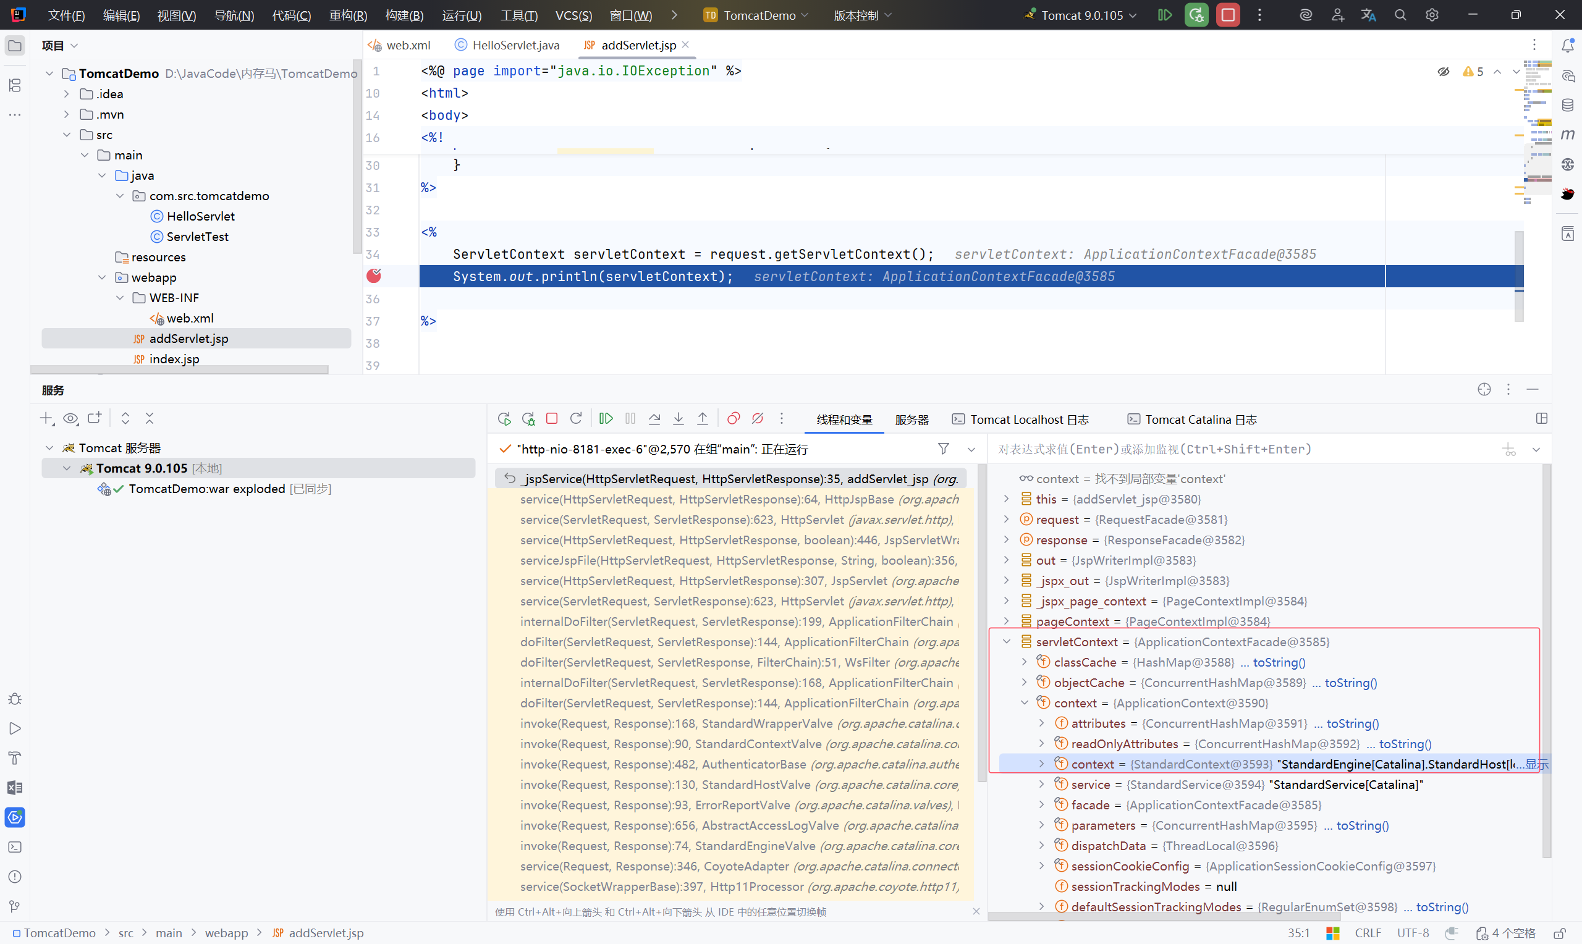Toggle the breakpoint on line 35
The width and height of the screenshot is (1582, 944).
373,276
